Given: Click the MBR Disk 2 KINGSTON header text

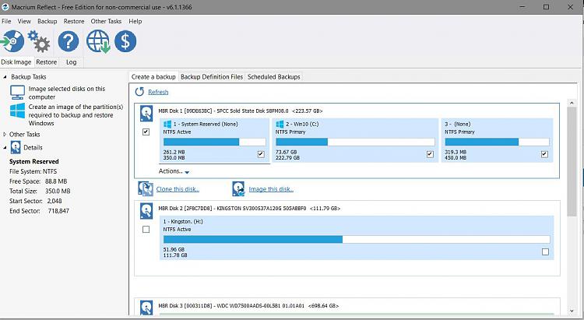Looking at the screenshot, I should click(249, 208).
